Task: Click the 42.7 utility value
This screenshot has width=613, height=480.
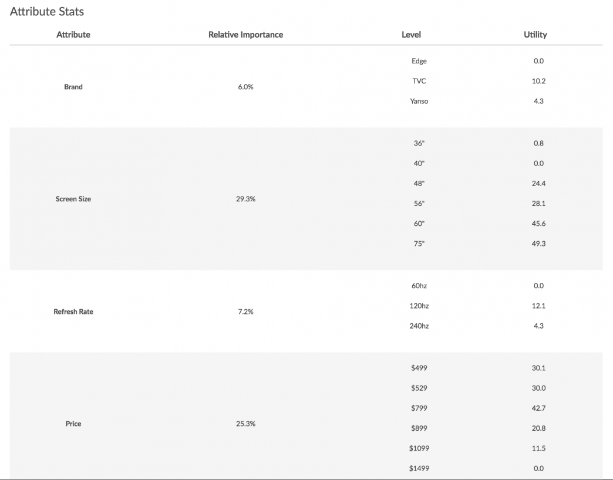Action: click(538, 408)
